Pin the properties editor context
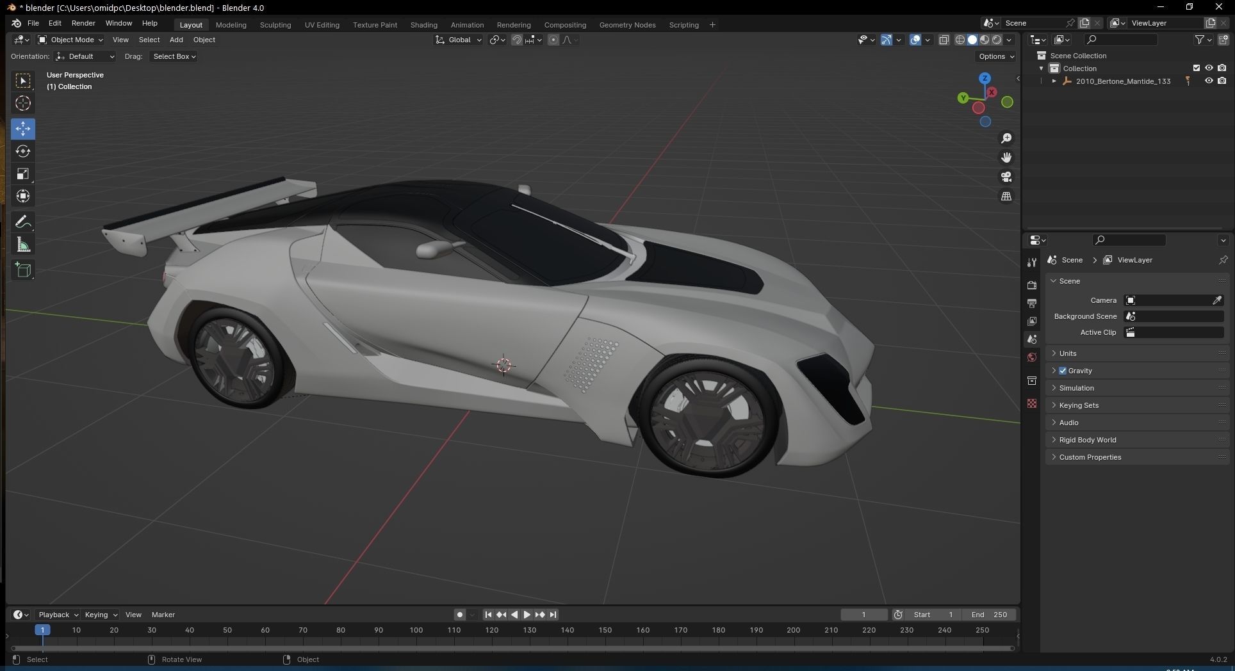This screenshot has width=1235, height=671. tap(1223, 260)
